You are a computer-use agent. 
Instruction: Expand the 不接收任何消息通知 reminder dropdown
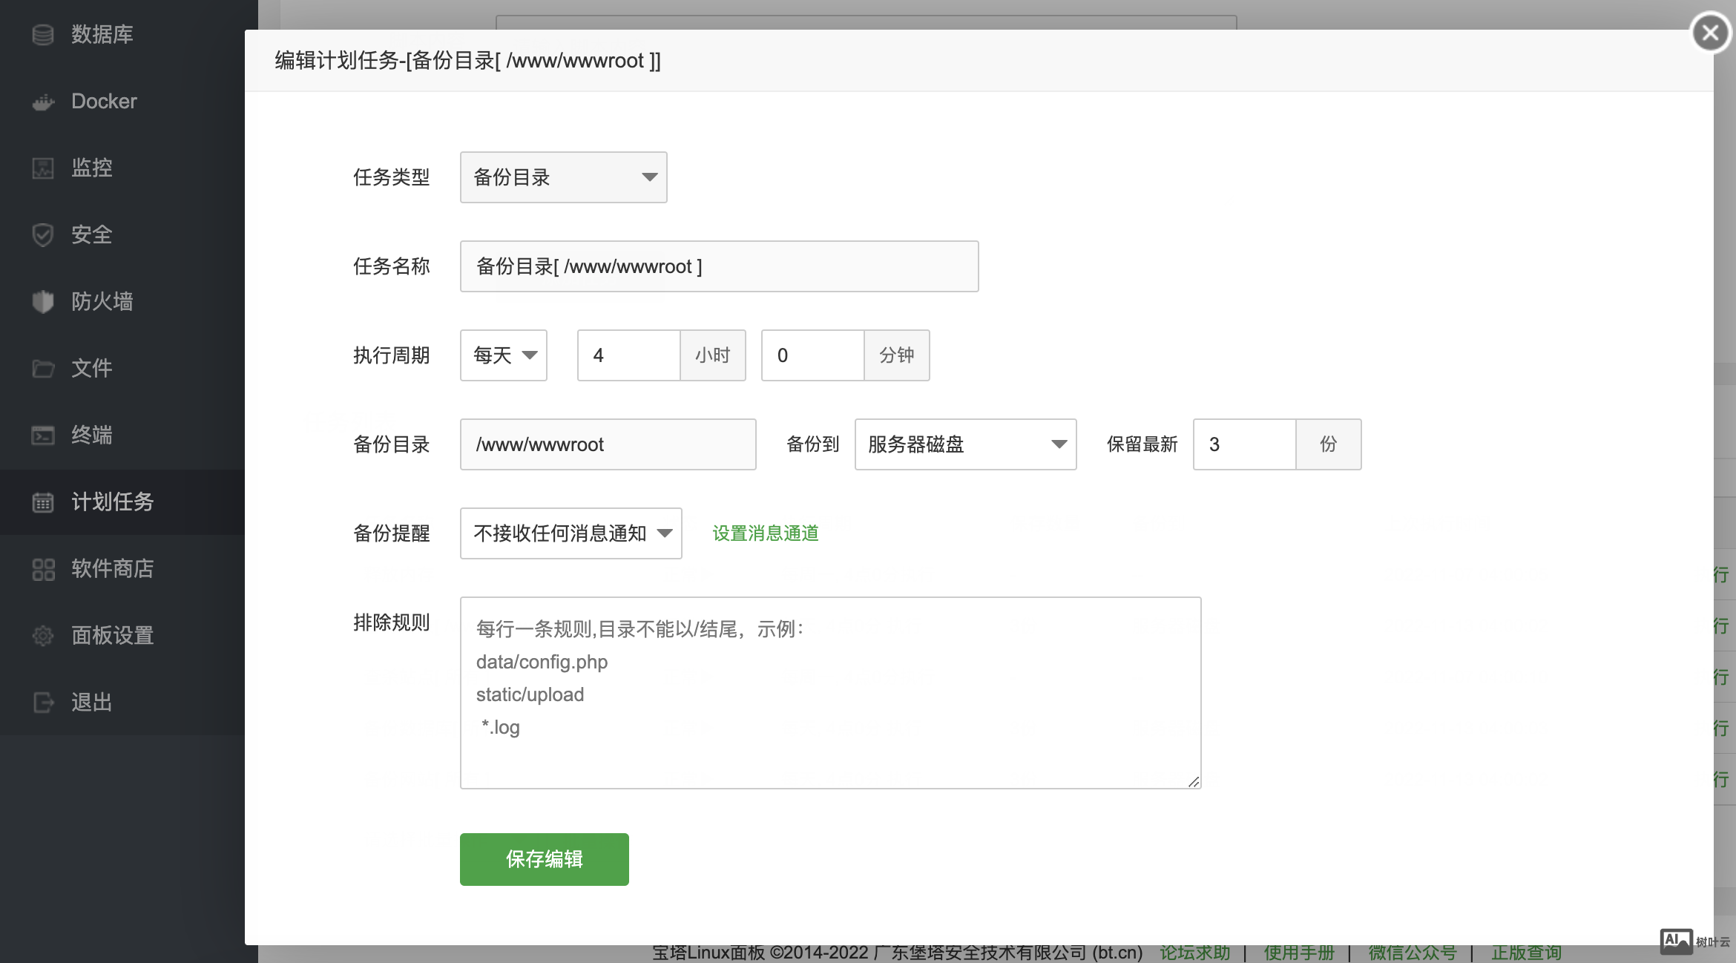coord(571,533)
